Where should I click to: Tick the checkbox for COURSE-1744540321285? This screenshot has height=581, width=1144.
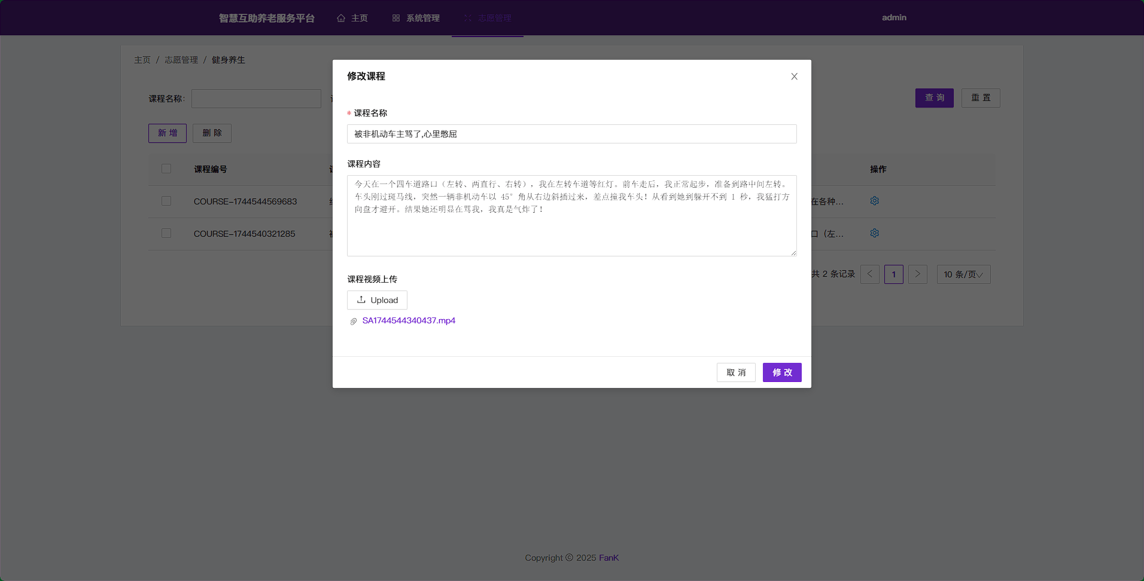click(166, 233)
